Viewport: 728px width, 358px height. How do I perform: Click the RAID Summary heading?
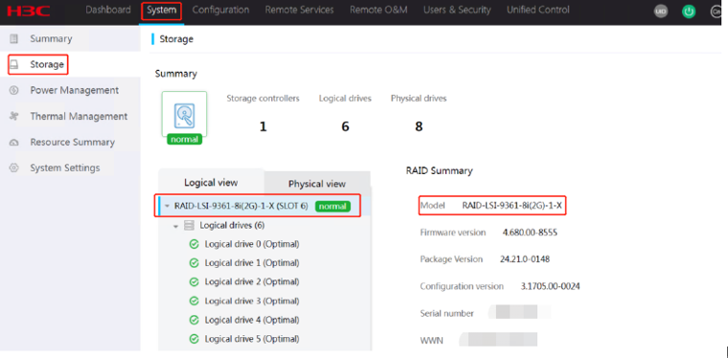[440, 170]
